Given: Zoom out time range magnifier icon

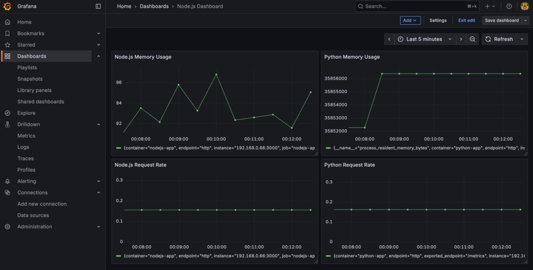Looking at the screenshot, I should pos(473,39).
